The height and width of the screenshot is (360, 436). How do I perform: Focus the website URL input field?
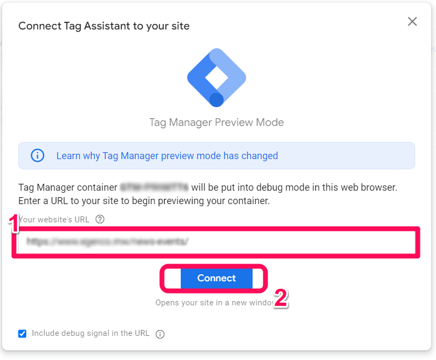(216, 242)
